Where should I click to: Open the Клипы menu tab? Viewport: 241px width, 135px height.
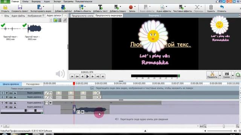tap(25, 1)
